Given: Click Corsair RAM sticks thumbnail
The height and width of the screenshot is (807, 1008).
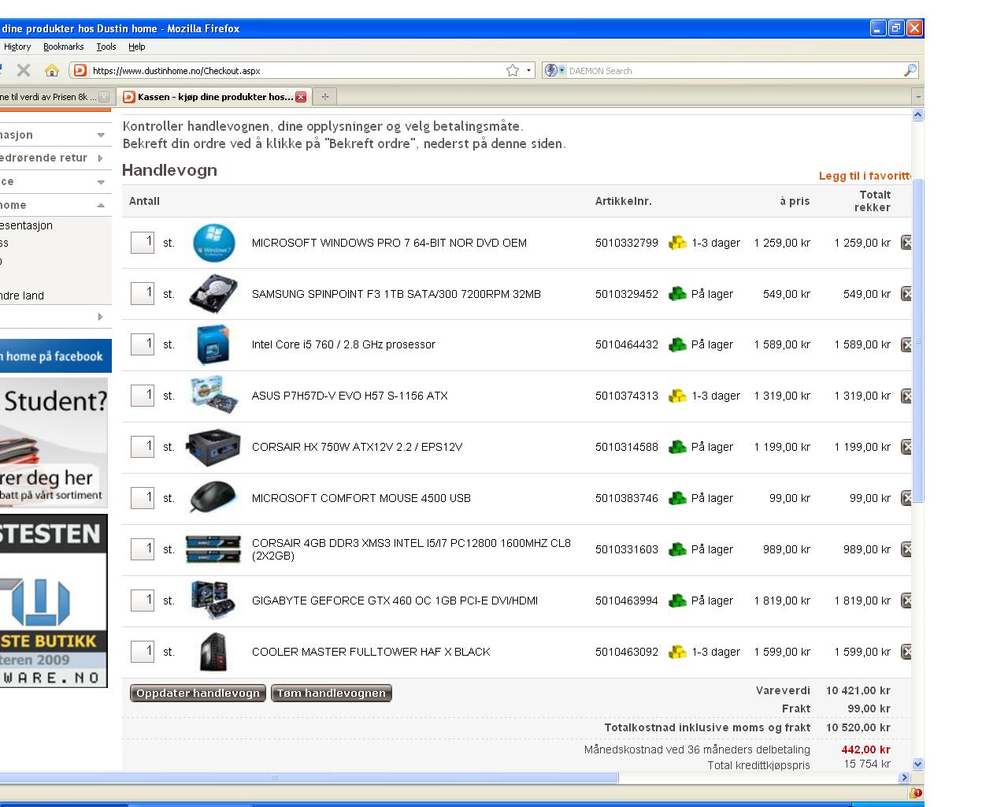Looking at the screenshot, I should point(213,549).
